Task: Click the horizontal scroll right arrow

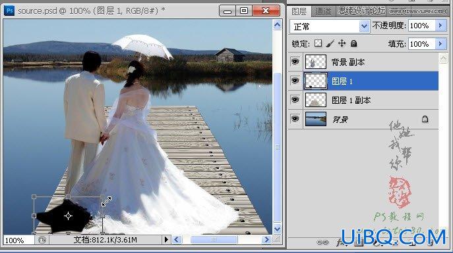Action: point(266,239)
